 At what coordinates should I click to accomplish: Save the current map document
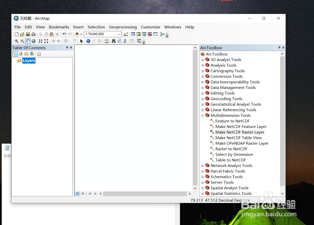[28, 34]
